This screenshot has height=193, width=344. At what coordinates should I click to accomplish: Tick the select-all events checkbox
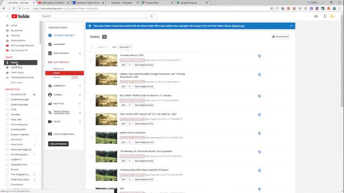point(91,47)
